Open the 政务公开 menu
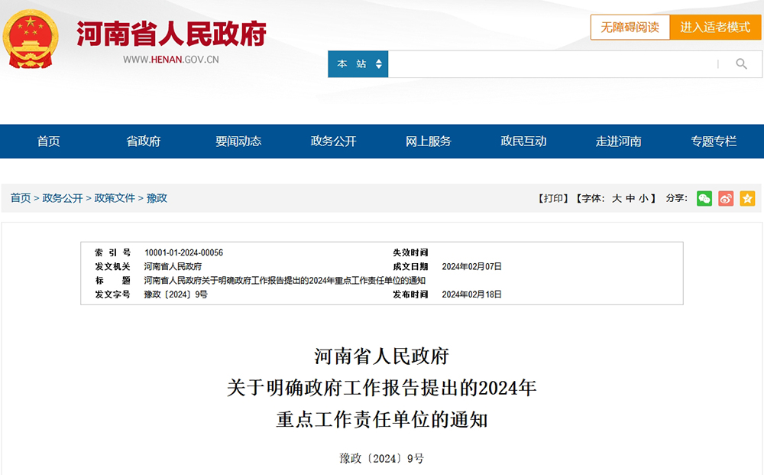 click(332, 142)
